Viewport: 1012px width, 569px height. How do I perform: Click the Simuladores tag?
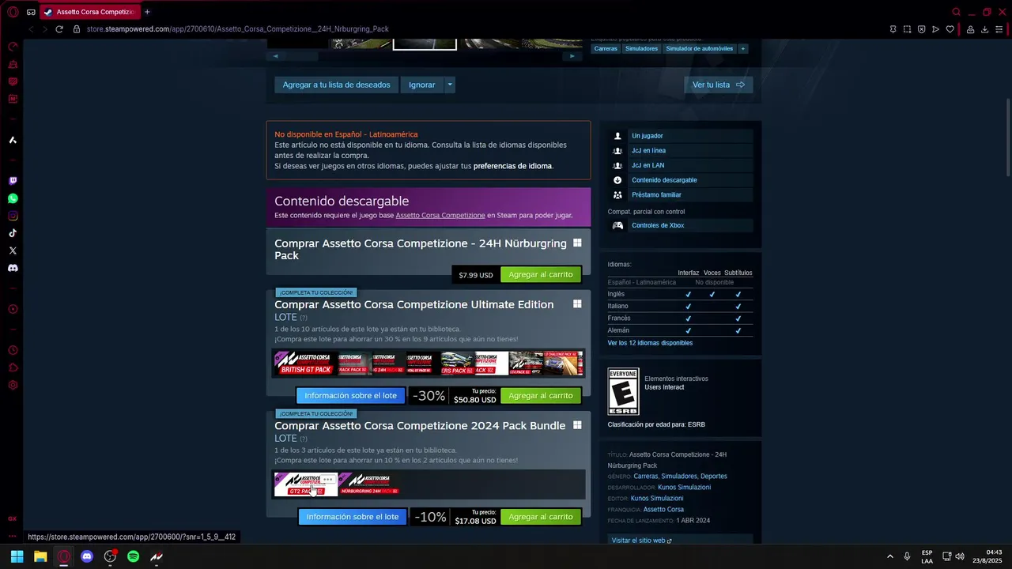641,48
